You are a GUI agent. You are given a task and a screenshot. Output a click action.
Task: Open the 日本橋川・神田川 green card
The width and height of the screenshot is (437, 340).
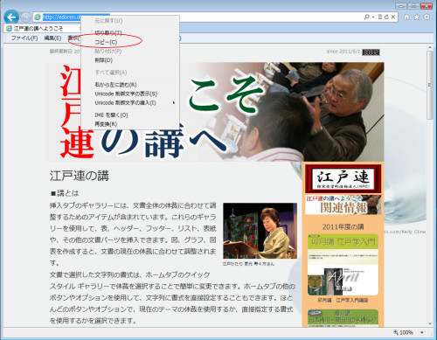coord(343,318)
